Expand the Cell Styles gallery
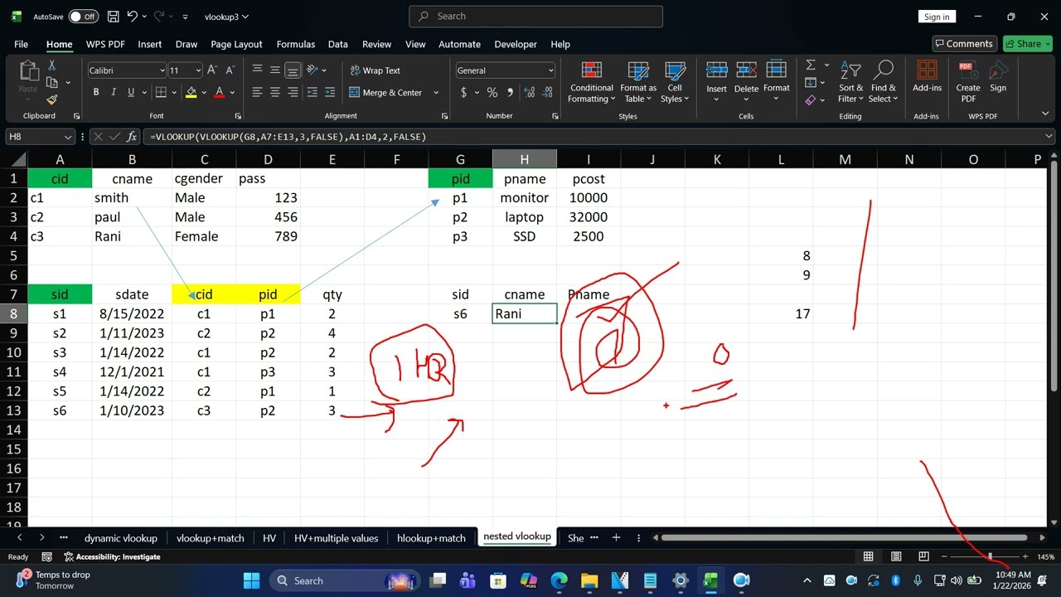Image resolution: width=1061 pixels, height=597 pixels. 675,82
